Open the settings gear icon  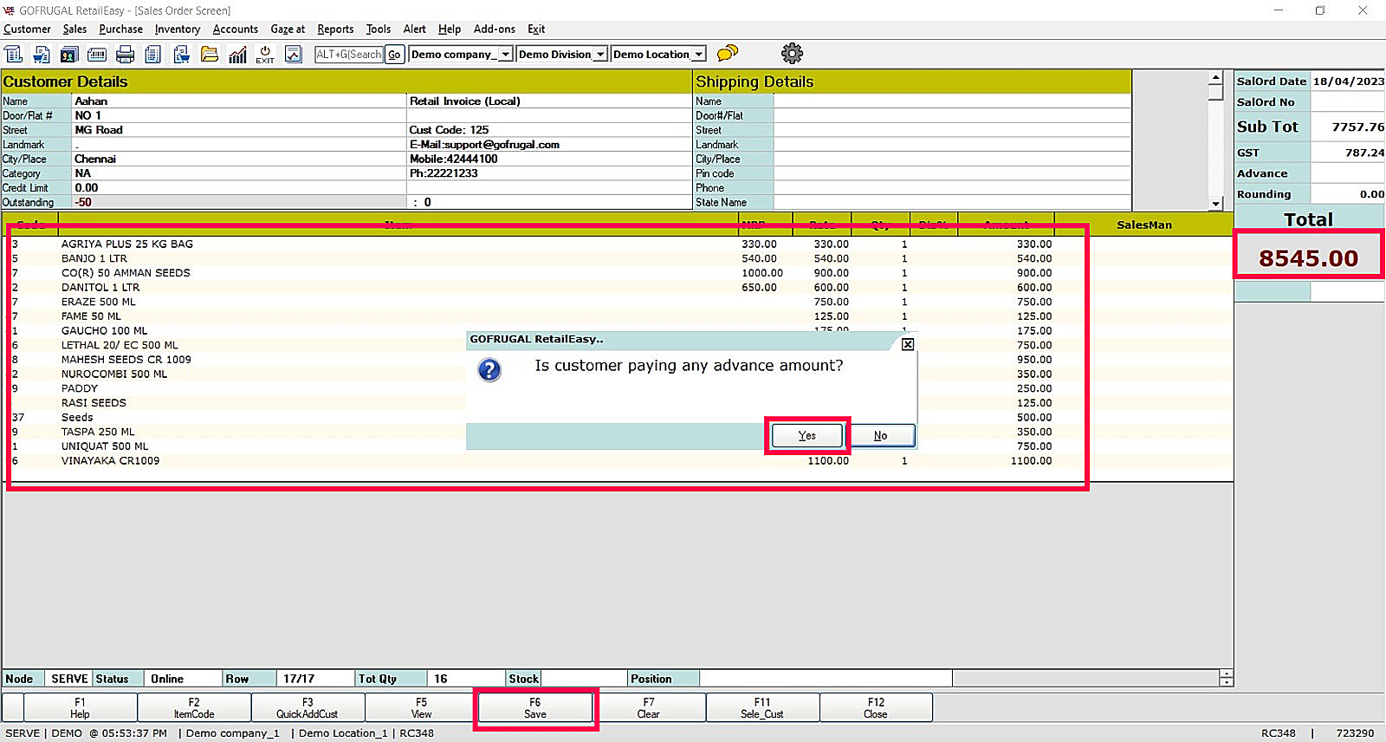click(792, 54)
